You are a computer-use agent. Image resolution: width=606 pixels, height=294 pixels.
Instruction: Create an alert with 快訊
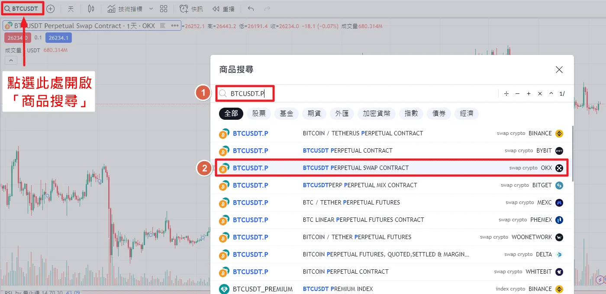click(x=191, y=8)
